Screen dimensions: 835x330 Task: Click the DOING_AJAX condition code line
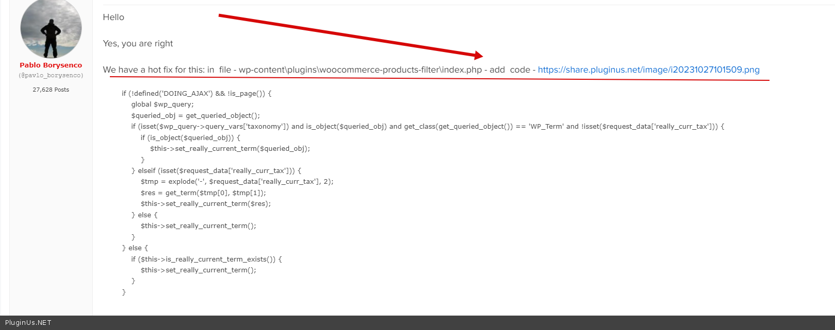[x=197, y=94]
